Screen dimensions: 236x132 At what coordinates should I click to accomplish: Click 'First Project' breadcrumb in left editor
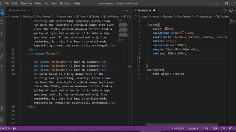point(44,16)
